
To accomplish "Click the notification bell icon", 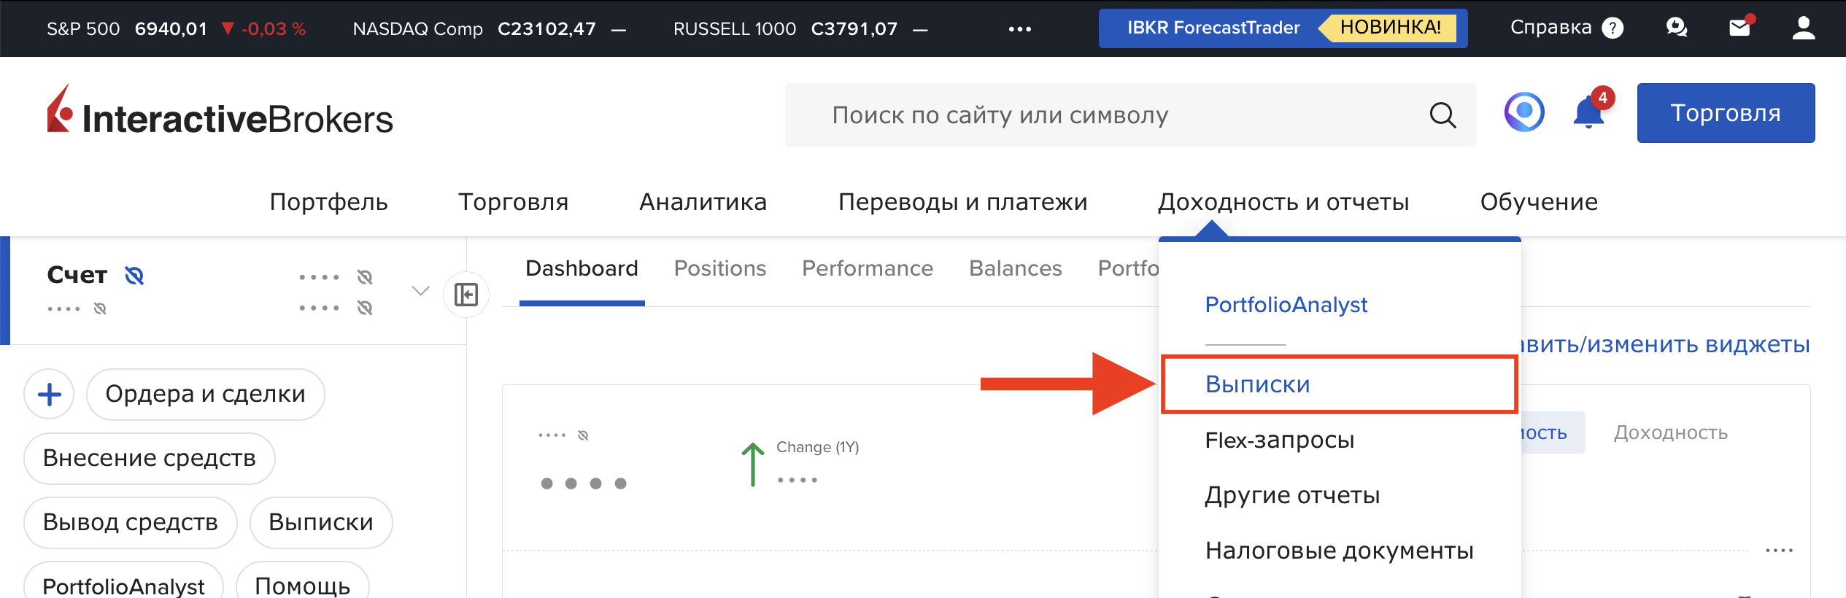I will pyautogui.click(x=1588, y=114).
